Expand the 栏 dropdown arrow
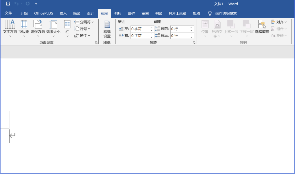The width and height of the screenshot is (295, 174). (68, 36)
